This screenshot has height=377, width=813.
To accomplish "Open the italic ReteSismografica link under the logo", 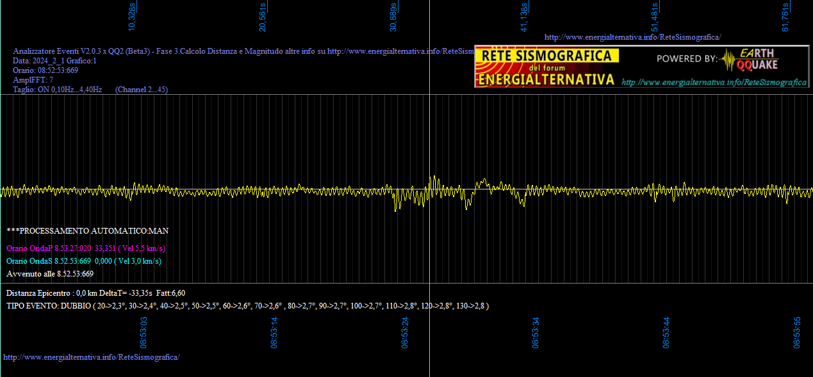I will [x=714, y=82].
